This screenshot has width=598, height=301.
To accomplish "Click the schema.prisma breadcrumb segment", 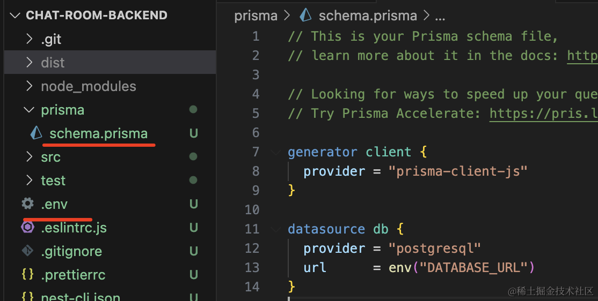I will click(x=367, y=16).
